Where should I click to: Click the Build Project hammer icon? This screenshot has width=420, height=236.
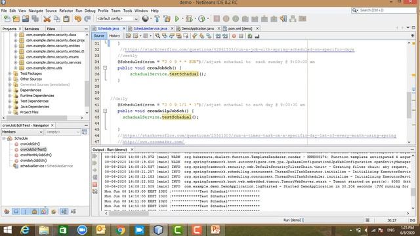(x=157, y=19)
